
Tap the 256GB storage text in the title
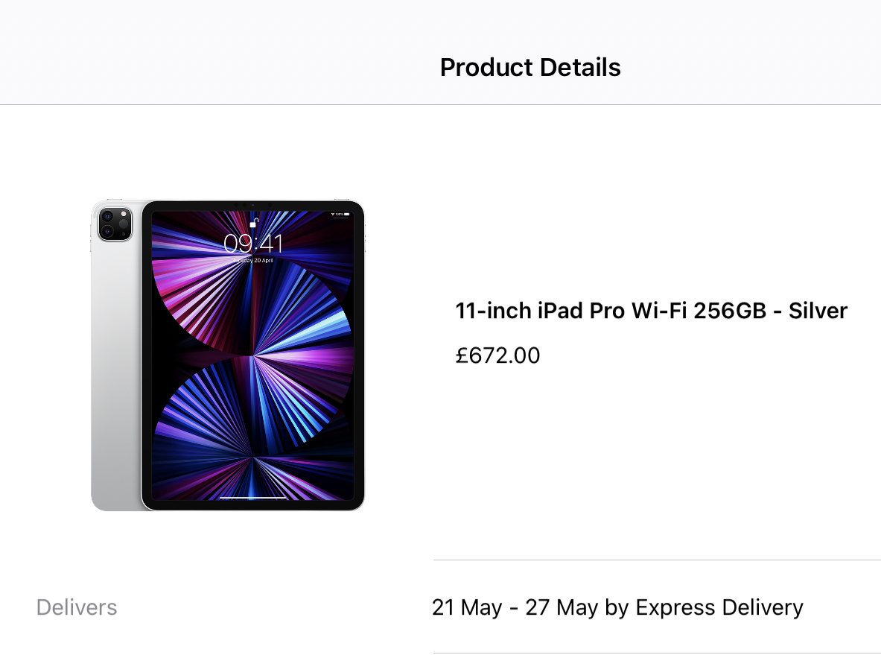point(729,311)
